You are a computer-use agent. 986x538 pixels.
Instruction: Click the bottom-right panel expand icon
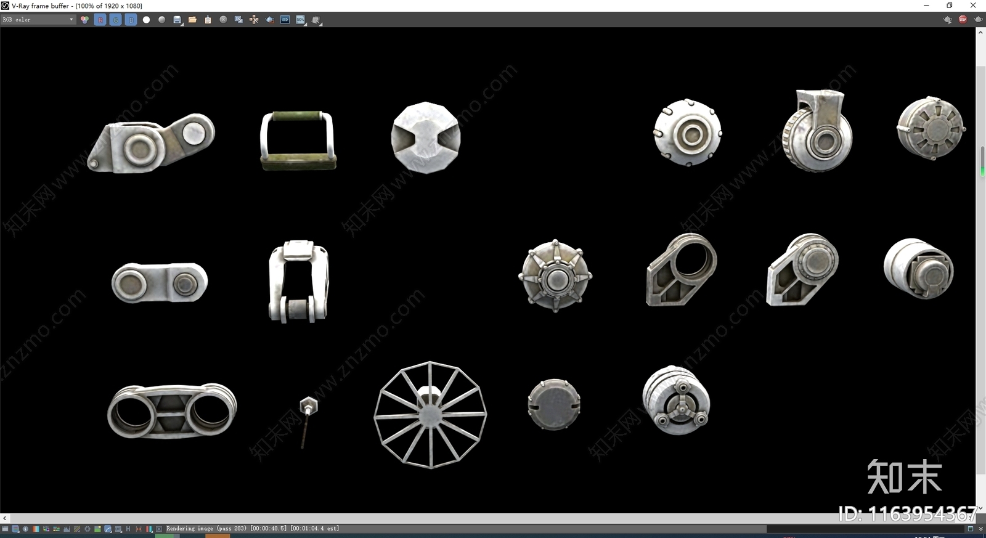[x=970, y=529]
